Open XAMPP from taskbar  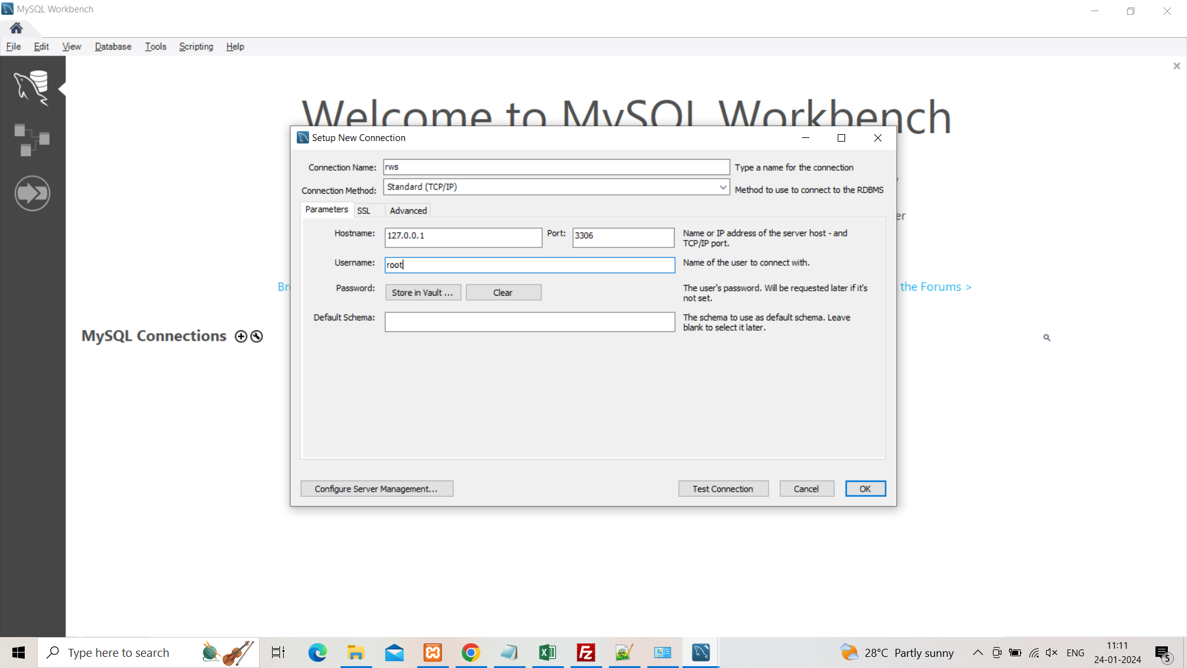coord(433,653)
